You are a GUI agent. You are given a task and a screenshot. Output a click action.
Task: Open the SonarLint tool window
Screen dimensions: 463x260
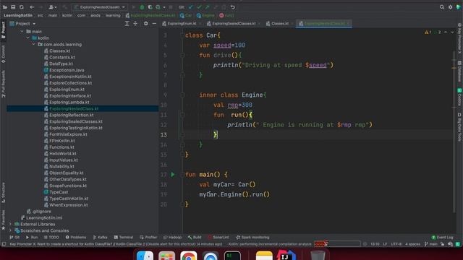pyautogui.click(x=218, y=238)
